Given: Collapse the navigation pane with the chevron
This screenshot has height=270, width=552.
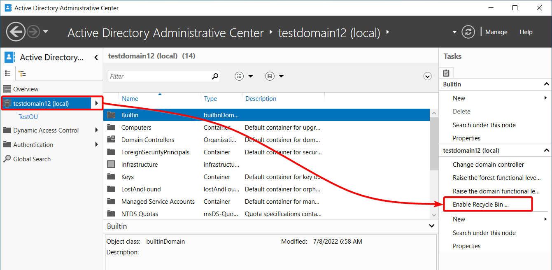Looking at the screenshot, I should [96, 57].
